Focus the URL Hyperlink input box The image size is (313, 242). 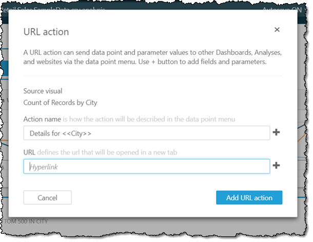[146, 166]
